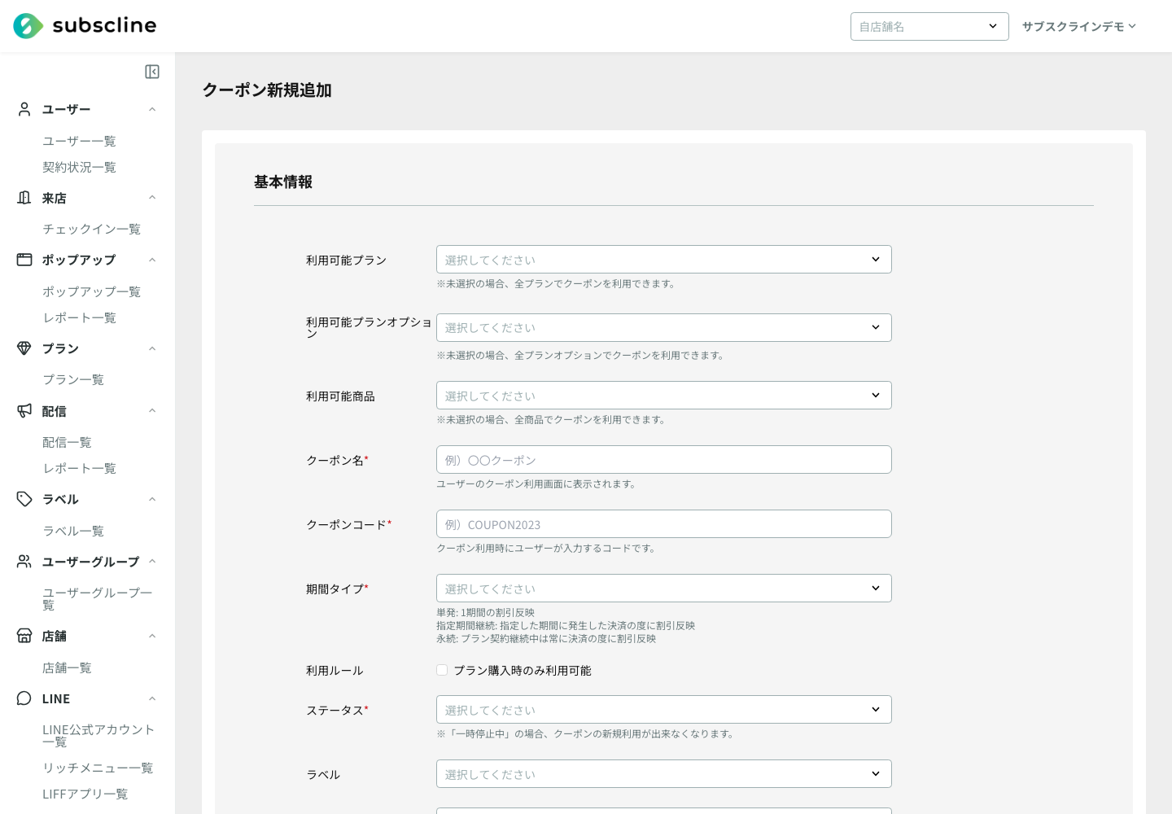Click the クーポン名 input field
Viewport: 1172px width, 814px height.
click(664, 460)
